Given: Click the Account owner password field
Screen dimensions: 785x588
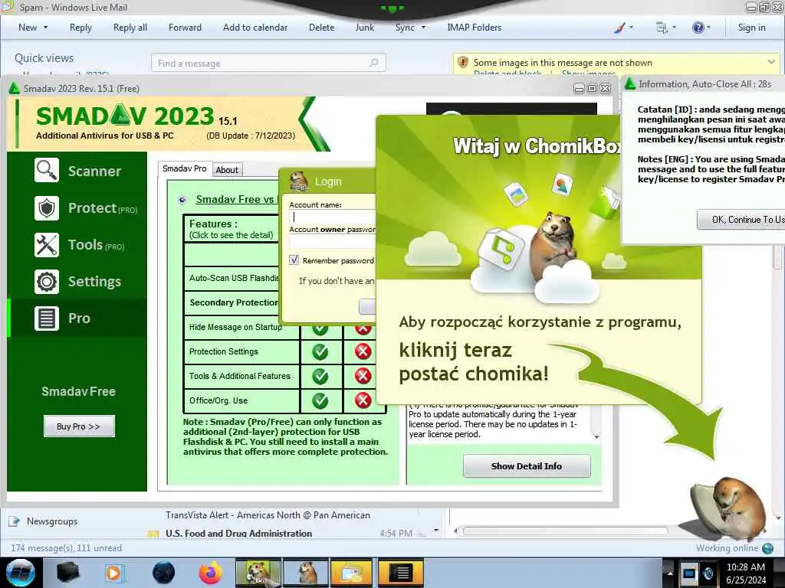Looking at the screenshot, I should (333, 241).
